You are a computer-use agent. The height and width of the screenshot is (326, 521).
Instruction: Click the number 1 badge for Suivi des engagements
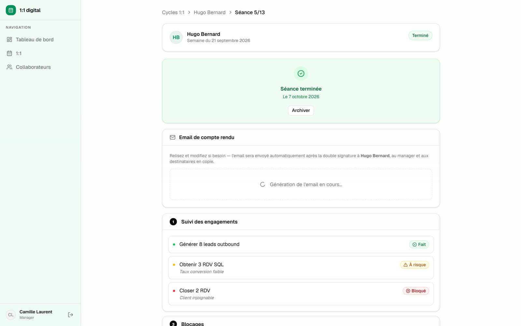[173, 222]
